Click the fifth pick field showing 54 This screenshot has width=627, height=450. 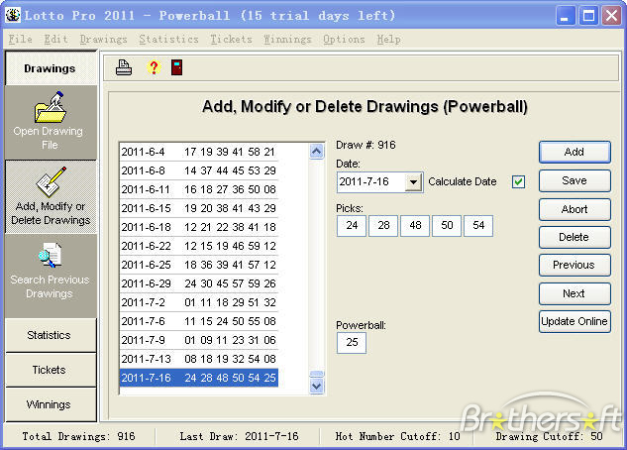coord(478,226)
